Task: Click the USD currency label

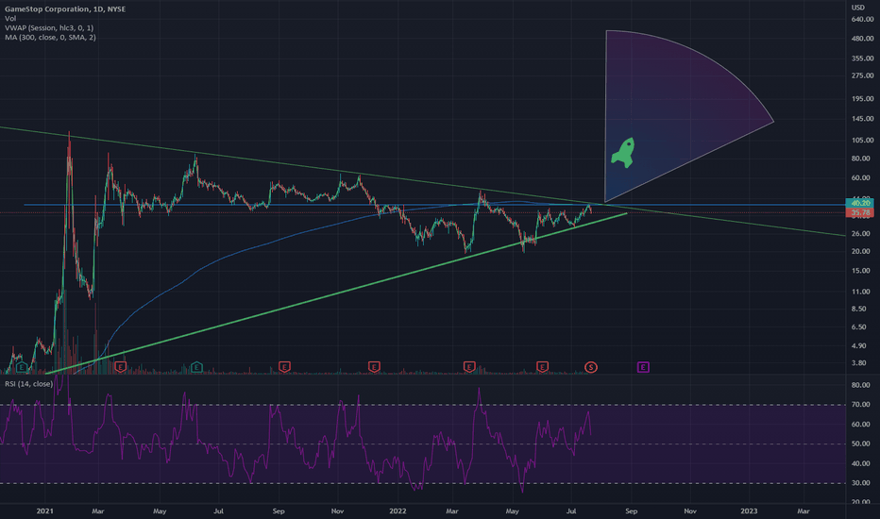Action: (858, 8)
